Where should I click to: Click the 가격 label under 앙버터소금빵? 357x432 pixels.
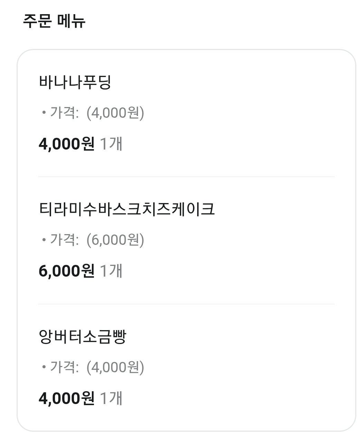click(62, 367)
